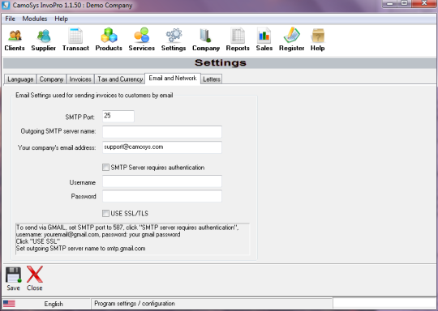Click 'Program settings / configuration' status text
The image size is (438, 311).
(x=135, y=304)
